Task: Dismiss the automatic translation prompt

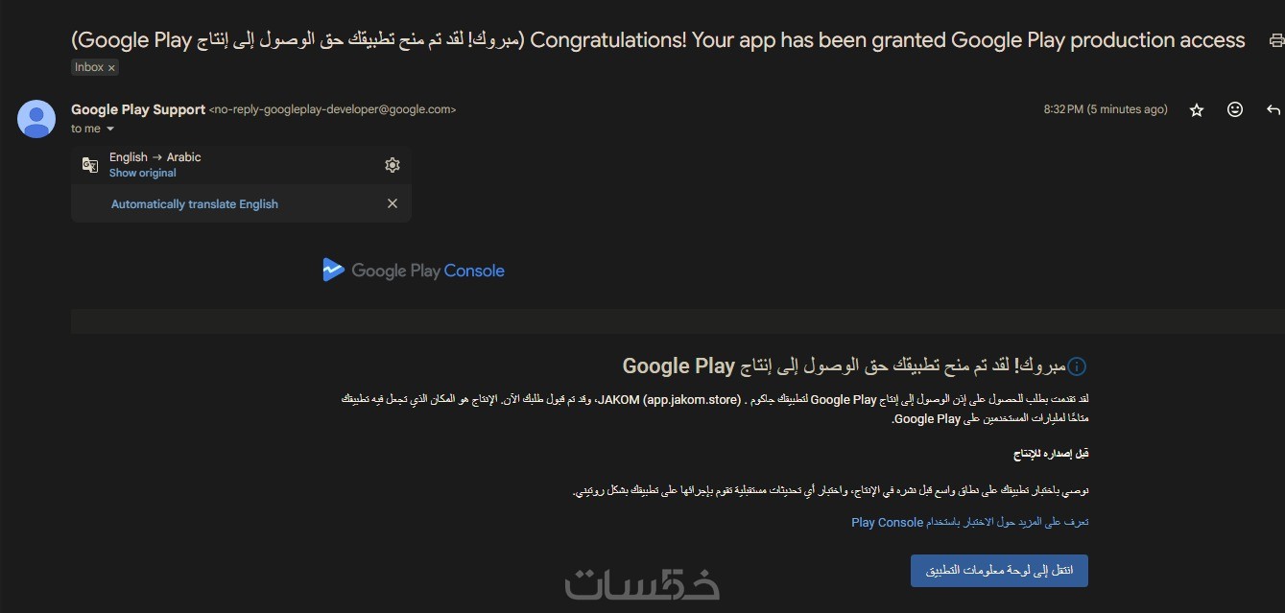Action: pyautogui.click(x=392, y=203)
